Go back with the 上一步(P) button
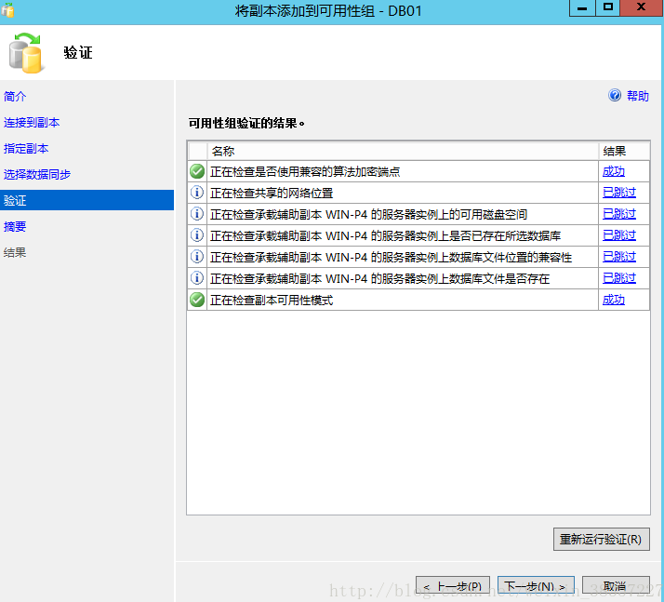 (x=452, y=586)
